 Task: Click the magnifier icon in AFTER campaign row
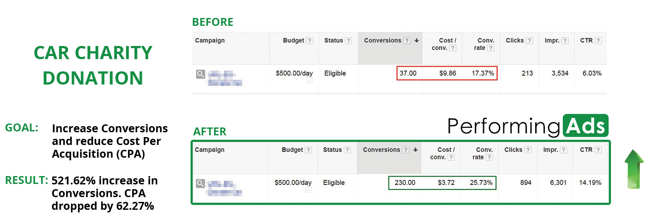(200, 183)
